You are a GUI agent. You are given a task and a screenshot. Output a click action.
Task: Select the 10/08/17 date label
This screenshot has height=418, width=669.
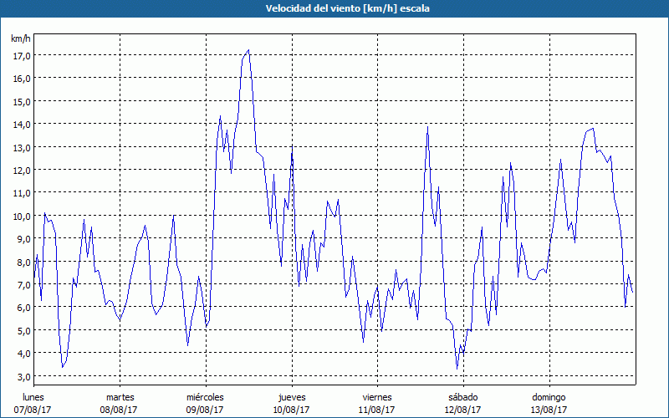click(291, 410)
